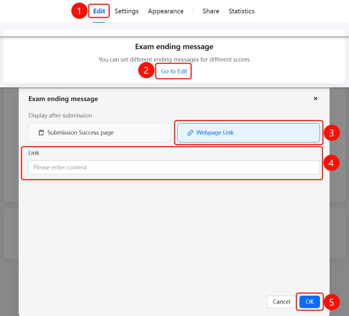The height and width of the screenshot is (316, 349).
Task: Click the red step 3 marker
Action: pyautogui.click(x=331, y=133)
